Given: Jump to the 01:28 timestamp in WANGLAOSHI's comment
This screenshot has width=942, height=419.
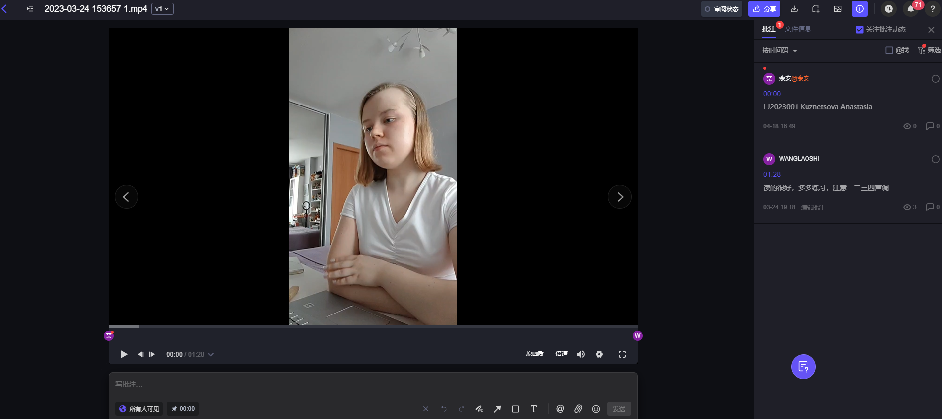Looking at the screenshot, I should pos(772,174).
